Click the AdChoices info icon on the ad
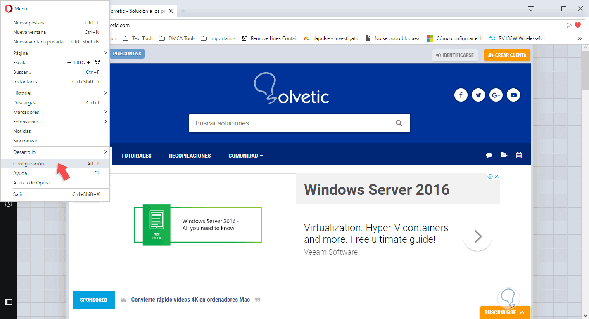This screenshot has height=319, width=589. (490, 177)
